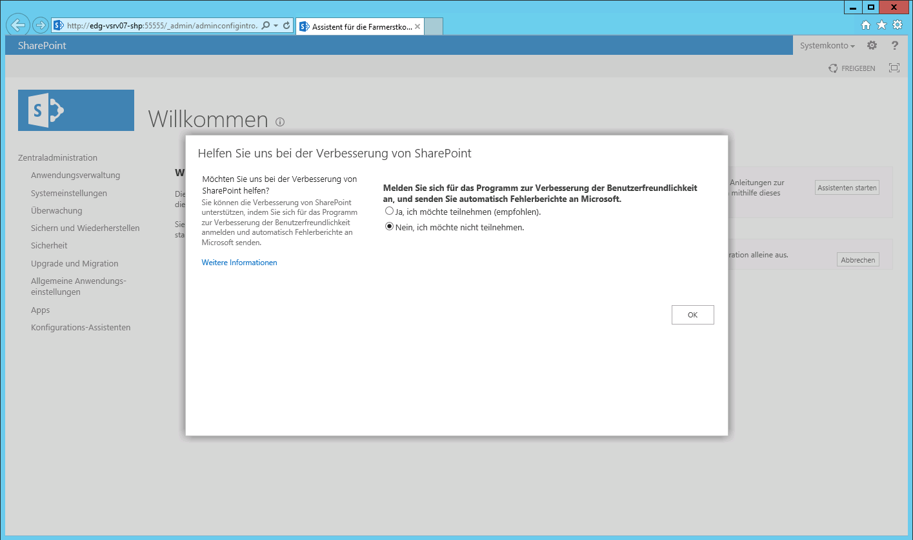Viewport: 913px width, 540px height.
Task: Open Überwachung in sidebar
Action: point(57,210)
